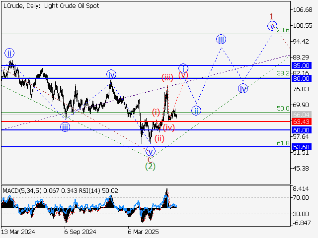
Task: Select the 85.00 price level tag
Action: pyautogui.click(x=301, y=65)
